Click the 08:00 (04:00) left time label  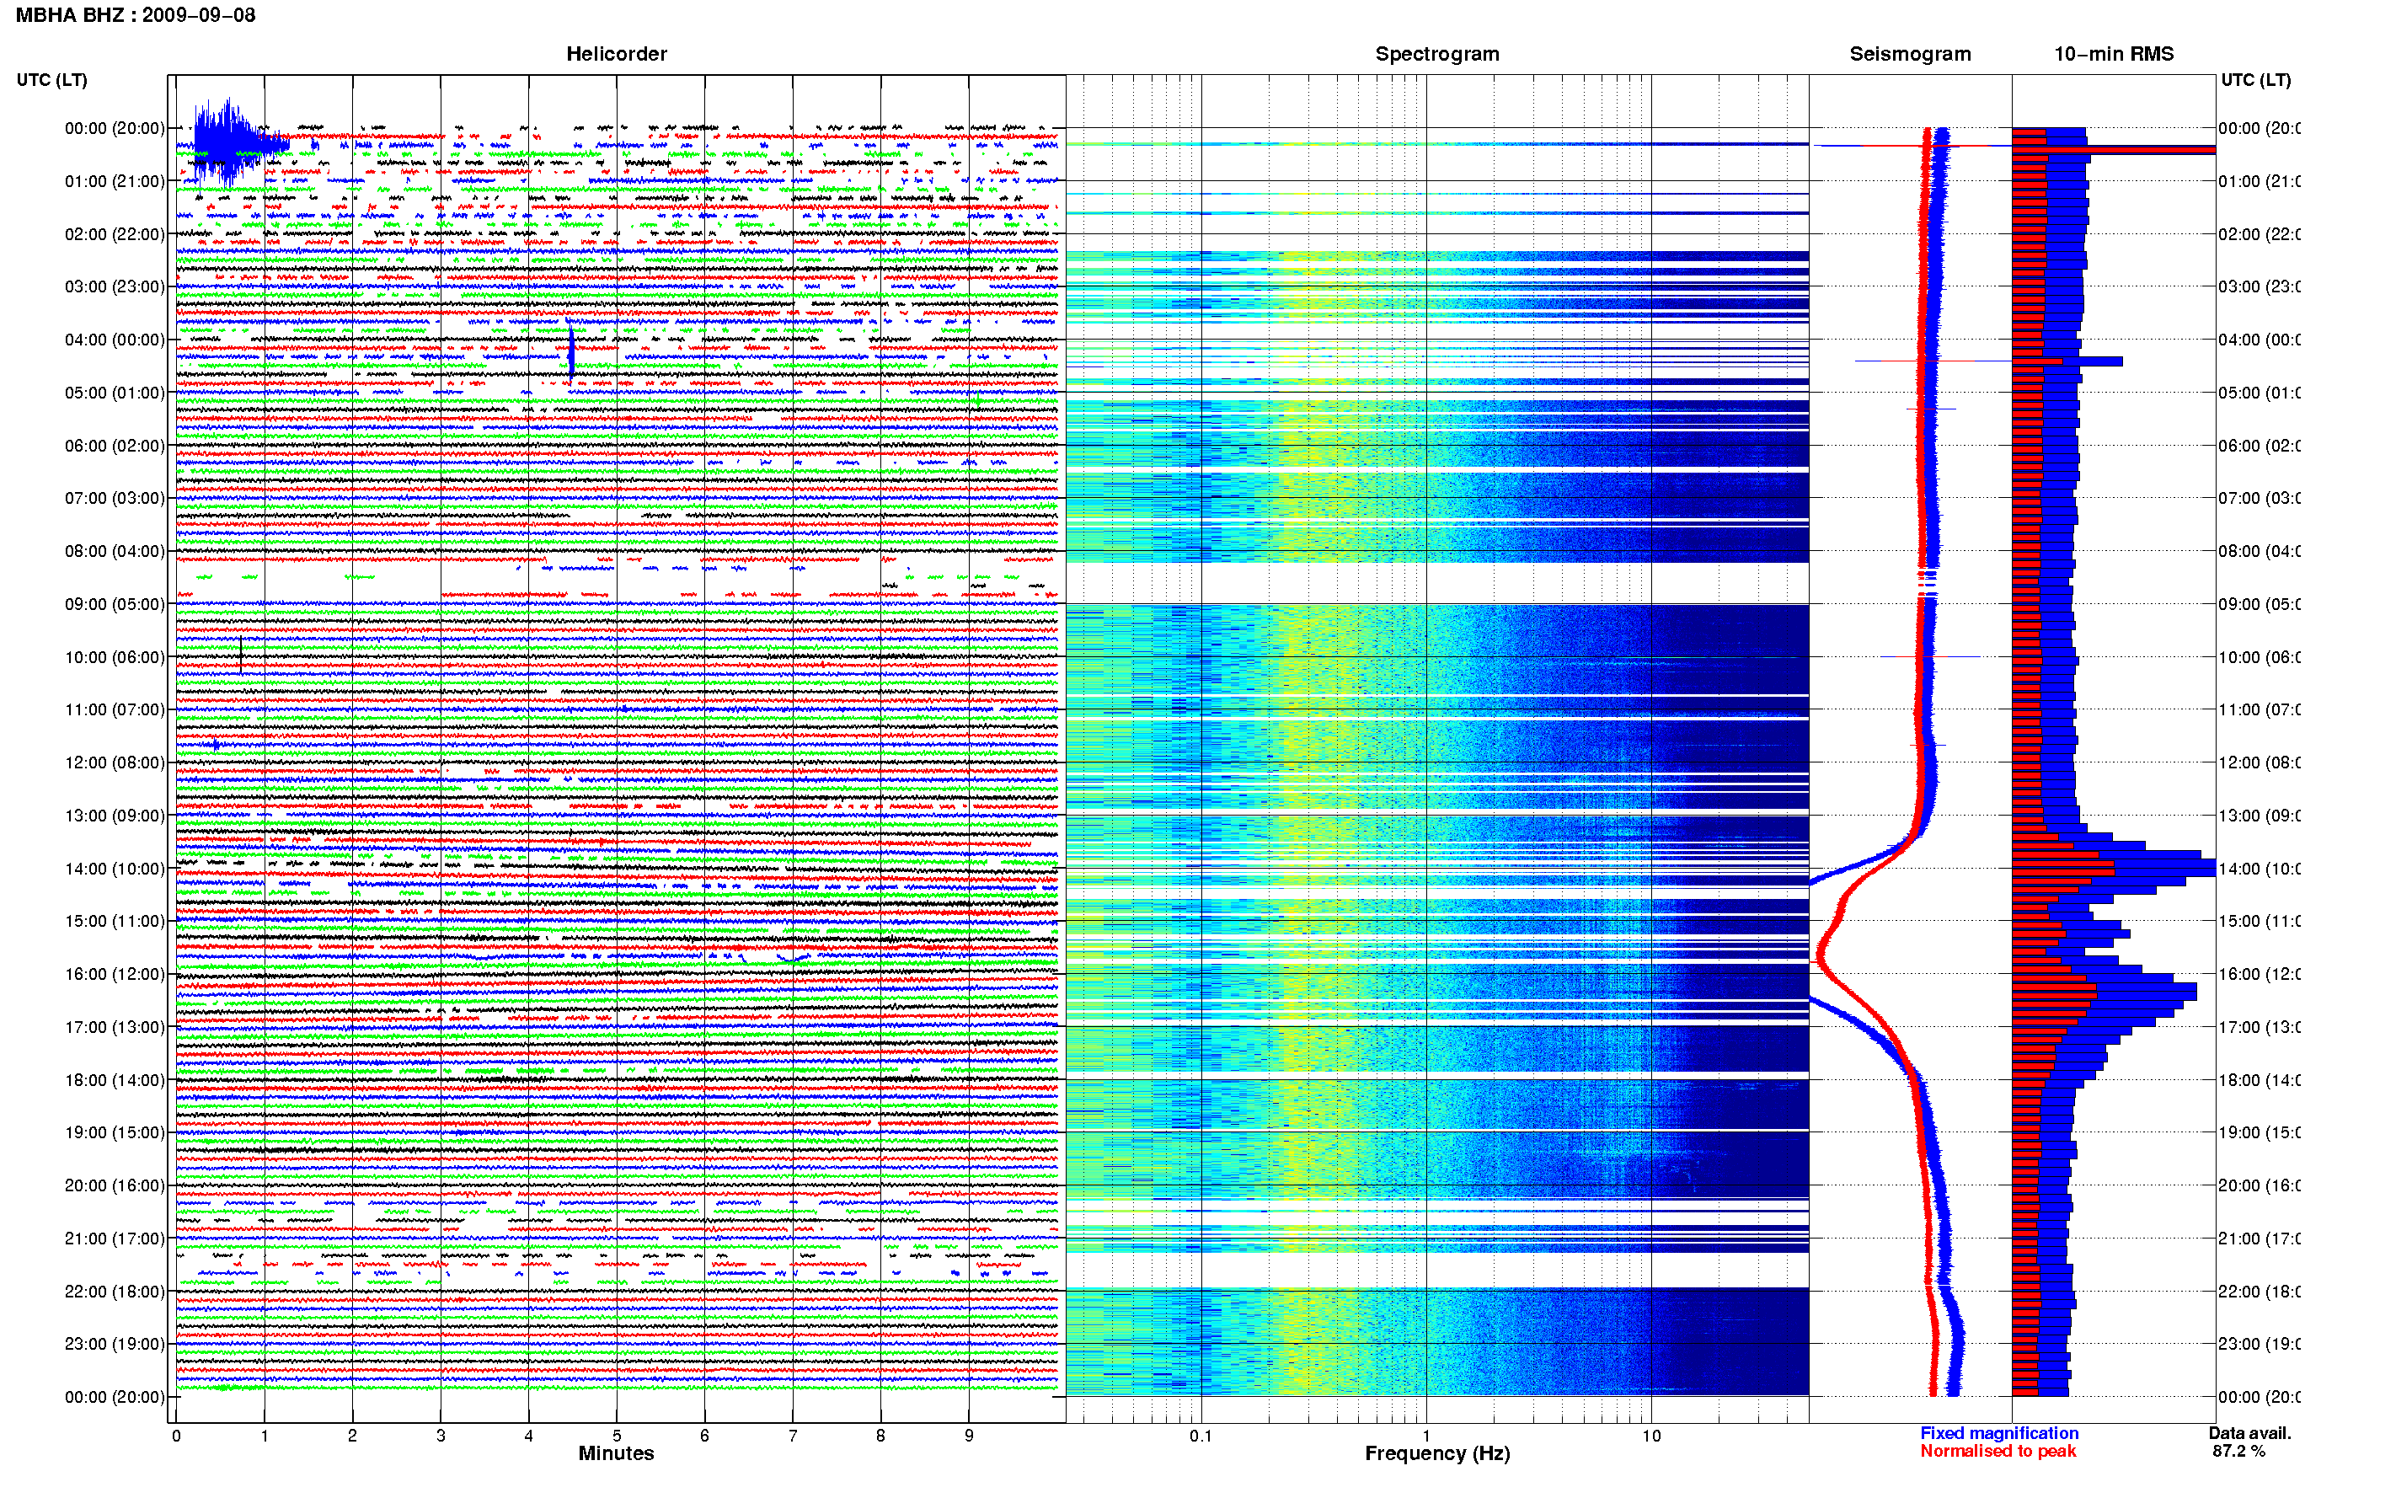[x=115, y=551]
